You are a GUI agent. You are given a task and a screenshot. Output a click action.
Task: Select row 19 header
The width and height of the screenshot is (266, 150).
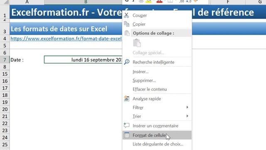(x=5, y=102)
